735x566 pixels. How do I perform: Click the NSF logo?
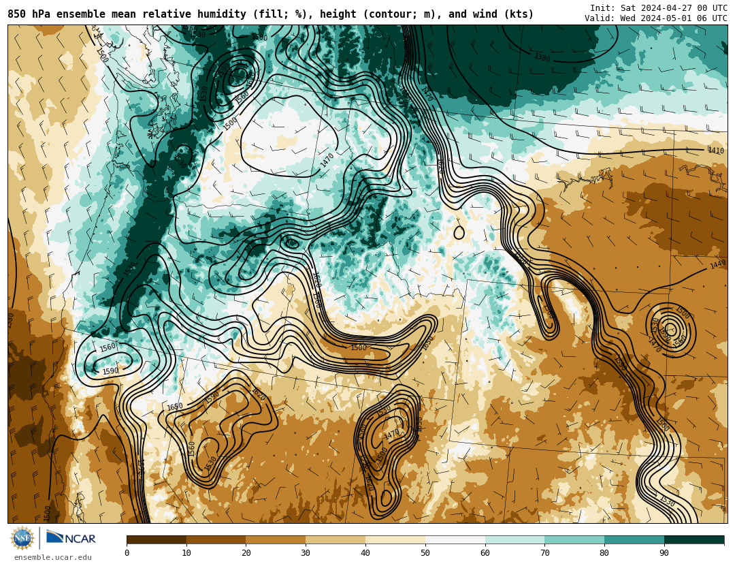22,538
